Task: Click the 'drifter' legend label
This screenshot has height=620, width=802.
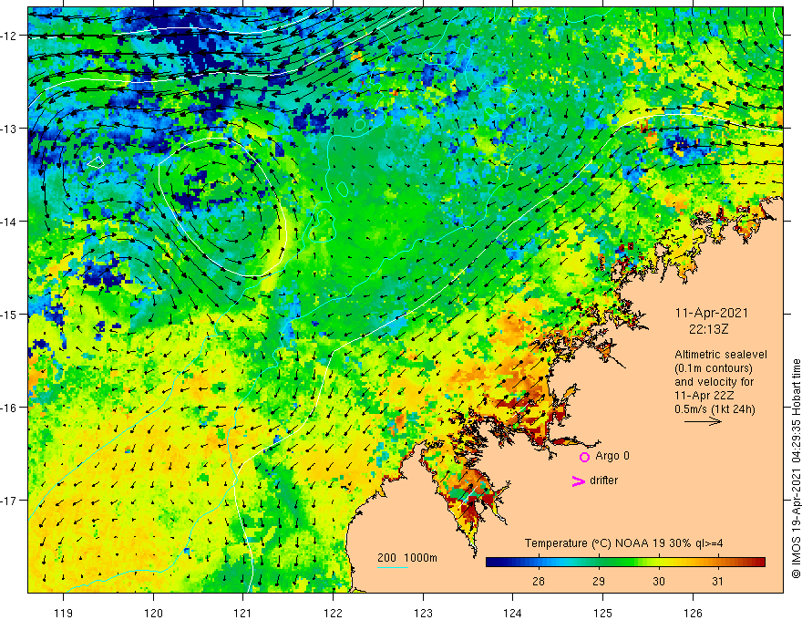Action: (x=603, y=480)
